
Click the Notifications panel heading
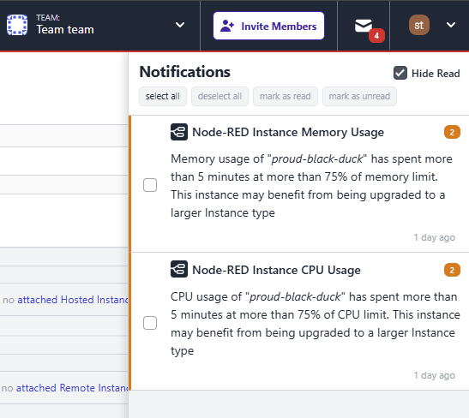click(x=185, y=72)
